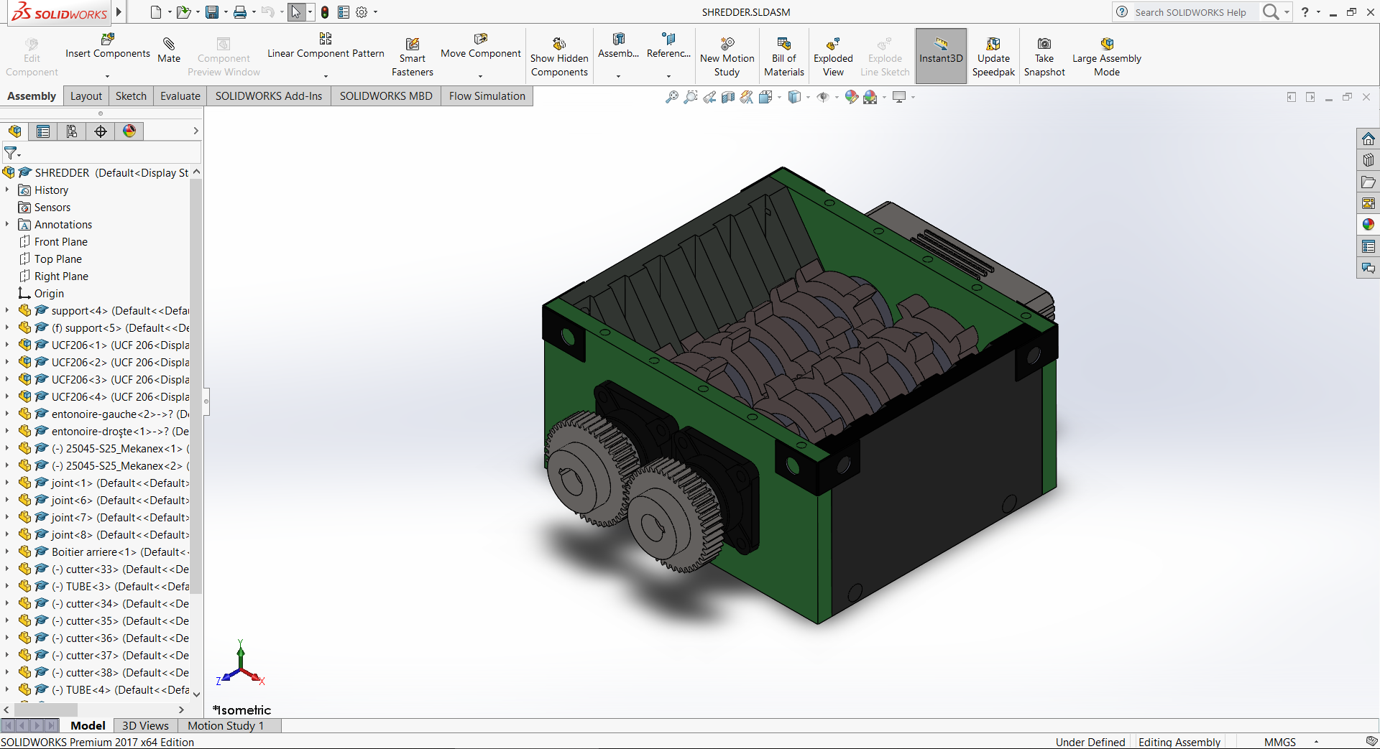Activate the Move Component tool
1380x749 pixels.
[x=480, y=46]
